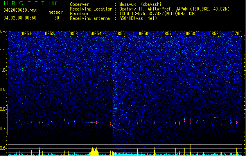The width and height of the screenshot is (246, 156).
Task: Click the meteor count value 30
Action: [x=57, y=18]
